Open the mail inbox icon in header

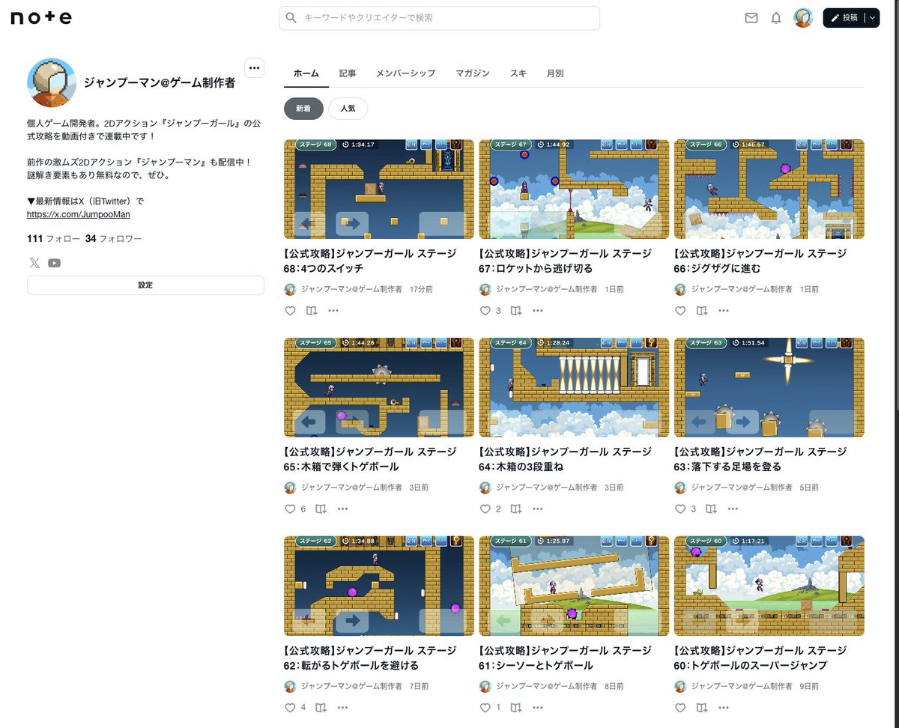(x=751, y=18)
